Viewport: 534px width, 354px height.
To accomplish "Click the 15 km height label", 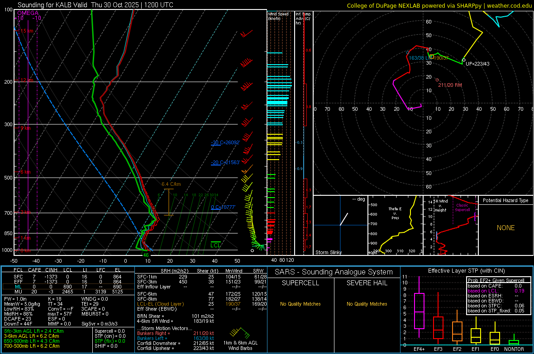I will coord(27,31).
